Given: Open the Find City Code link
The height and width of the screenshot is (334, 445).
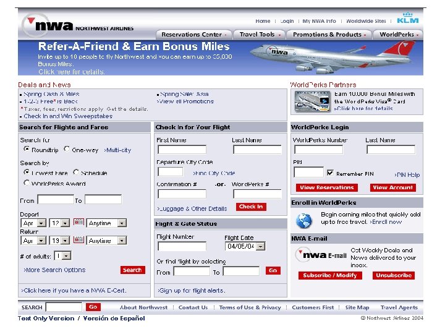Looking at the screenshot, I should 214,173.
